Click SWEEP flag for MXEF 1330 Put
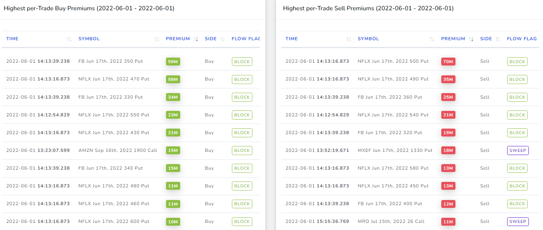 [x=518, y=150]
